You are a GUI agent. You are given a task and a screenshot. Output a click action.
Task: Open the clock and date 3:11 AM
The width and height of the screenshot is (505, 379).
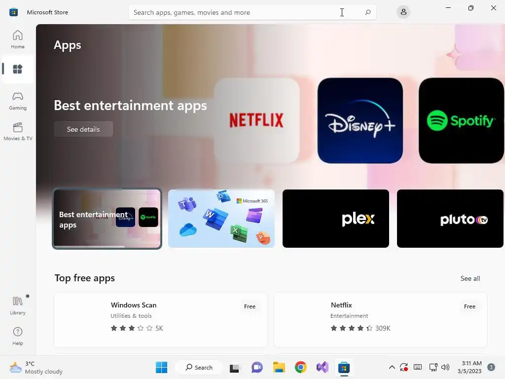[469, 367]
